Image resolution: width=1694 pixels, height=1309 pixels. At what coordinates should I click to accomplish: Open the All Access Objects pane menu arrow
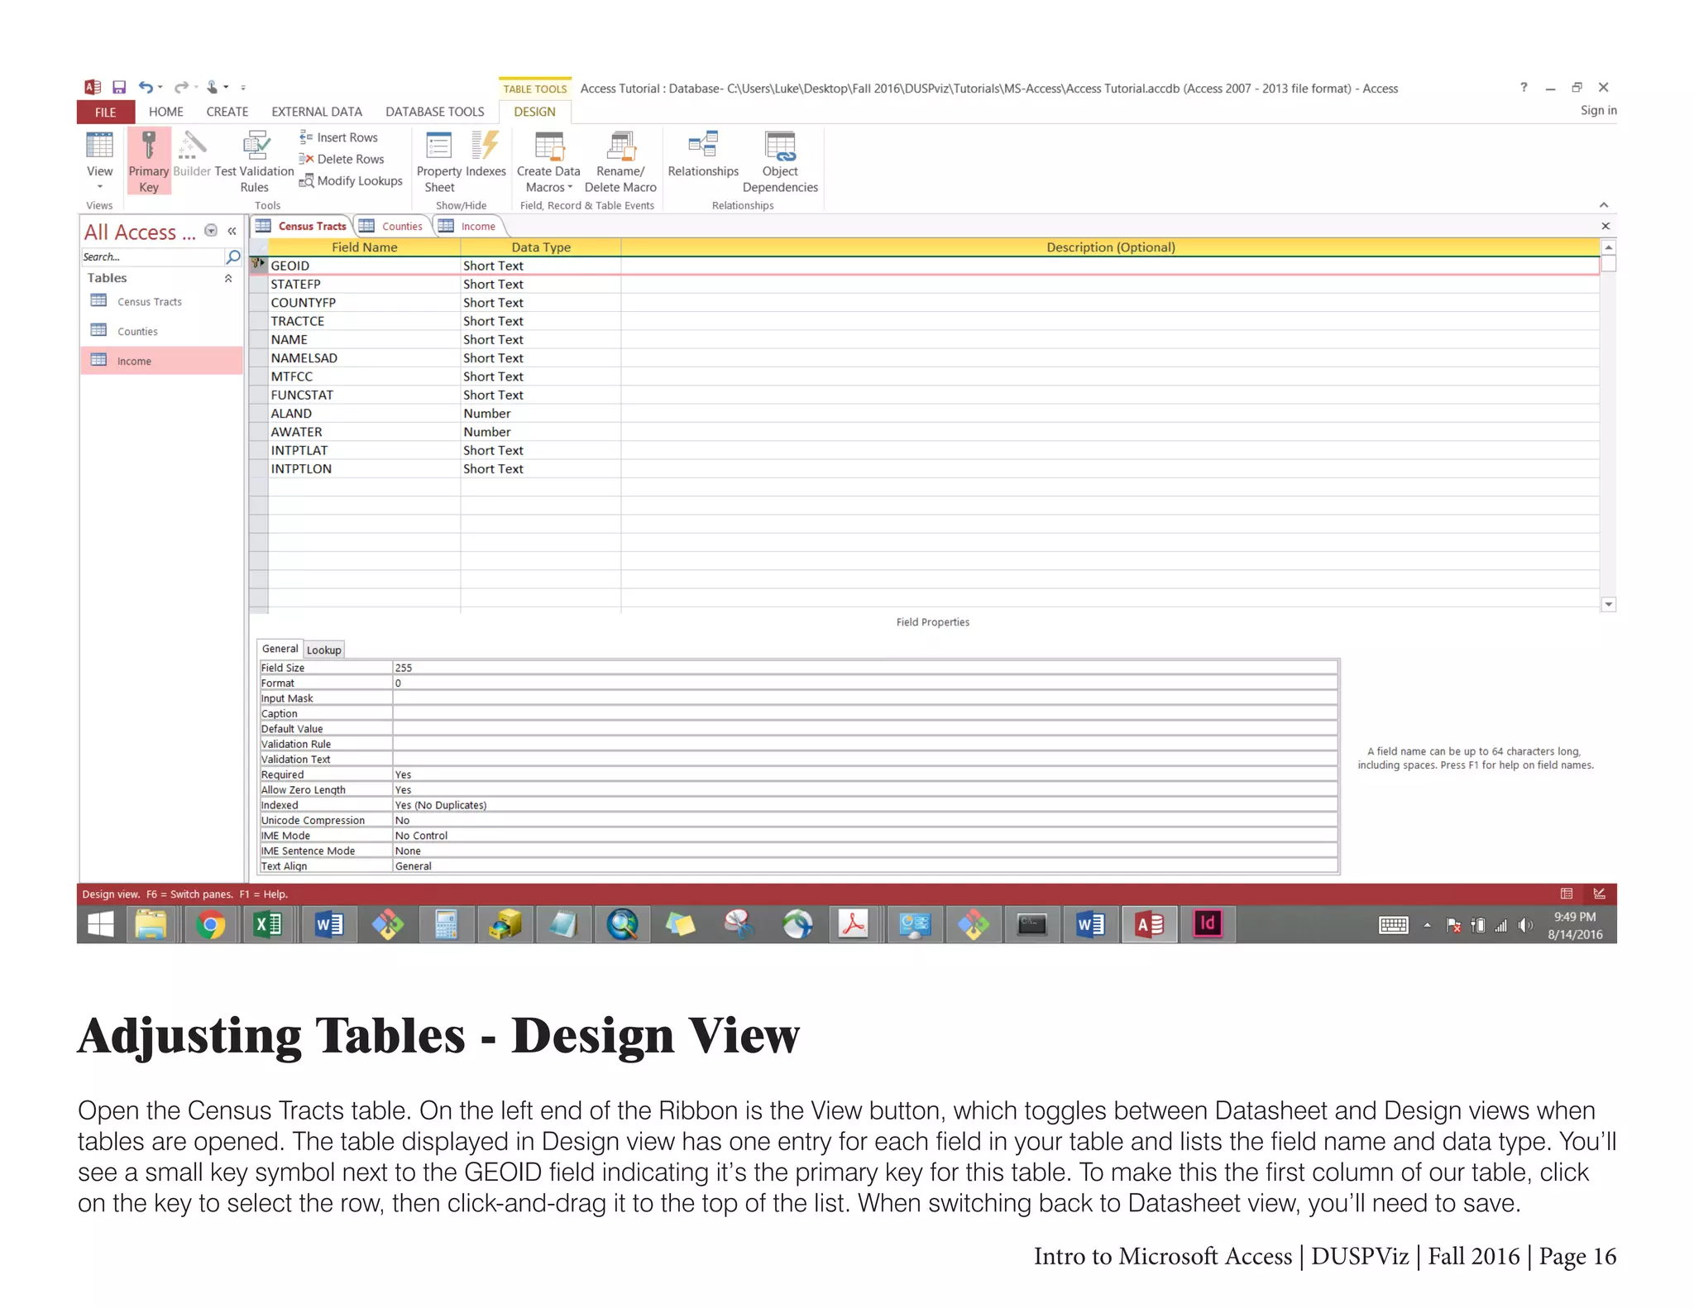point(211,231)
